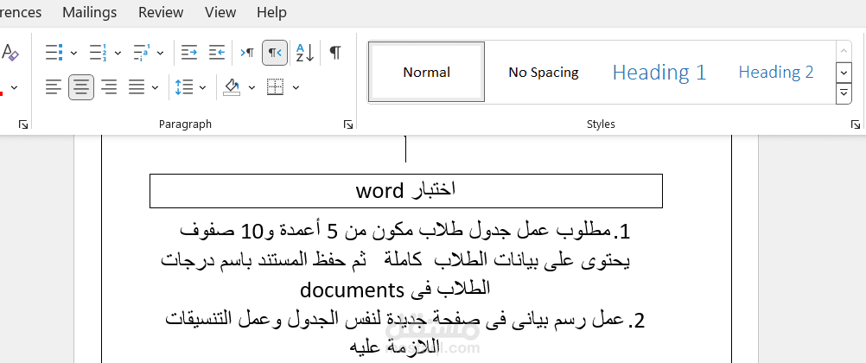The width and height of the screenshot is (866, 363).
Task: Align paragraph text right
Action: 109,86
